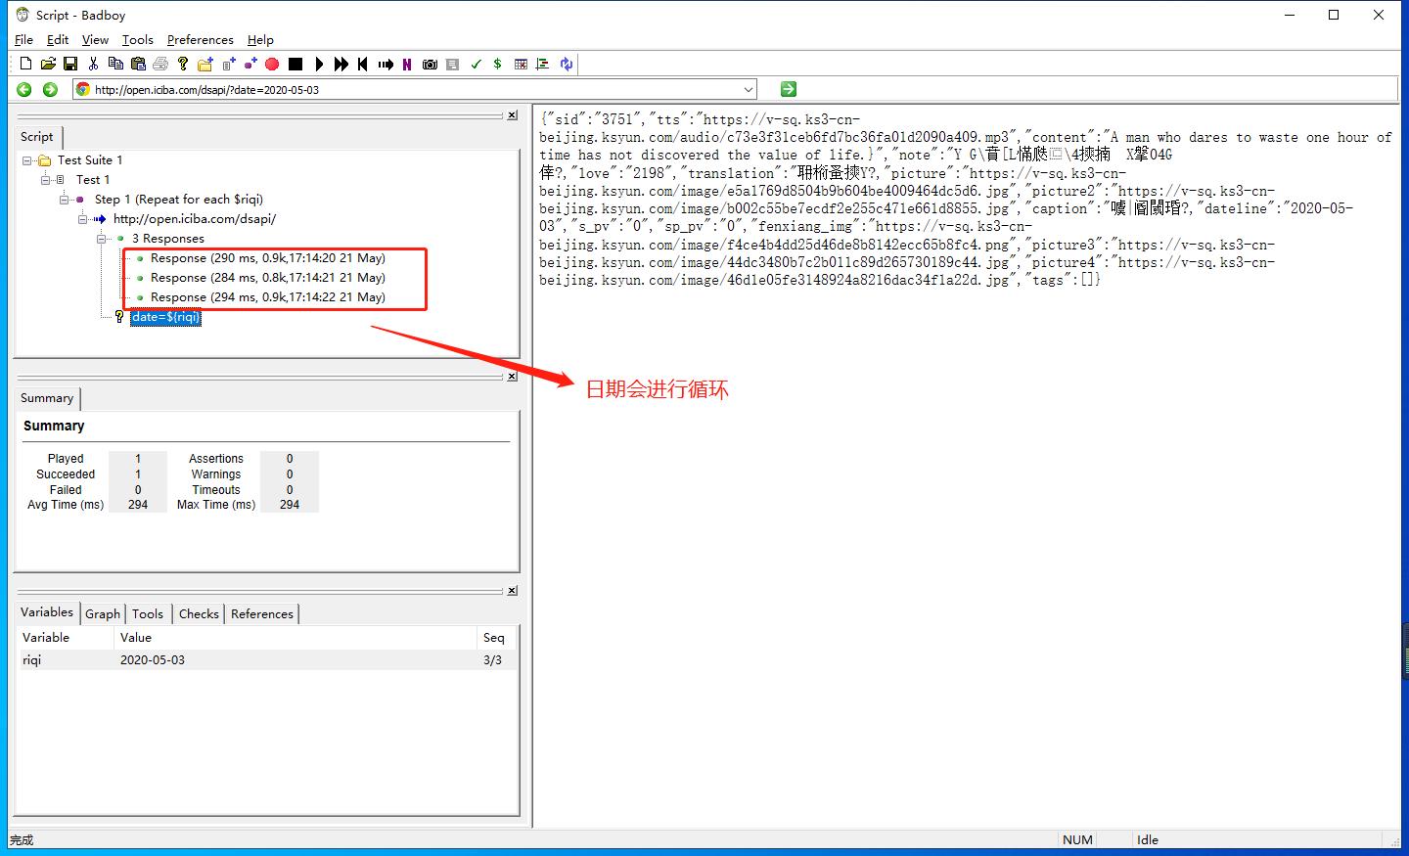Open the address bar dropdown arrow
The width and height of the screenshot is (1409, 856).
click(749, 89)
